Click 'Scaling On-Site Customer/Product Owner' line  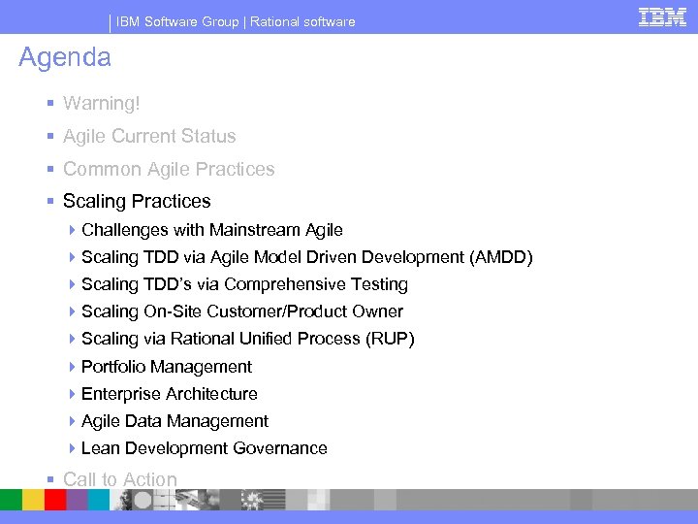(242, 311)
